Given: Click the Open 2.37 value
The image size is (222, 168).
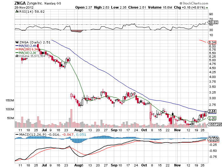Looking at the screenshot, I should coord(83,7).
